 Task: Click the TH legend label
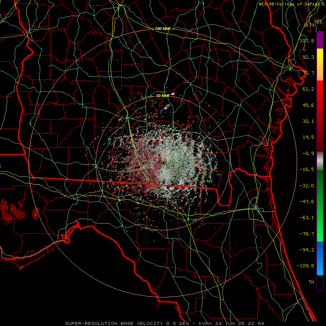point(311,282)
